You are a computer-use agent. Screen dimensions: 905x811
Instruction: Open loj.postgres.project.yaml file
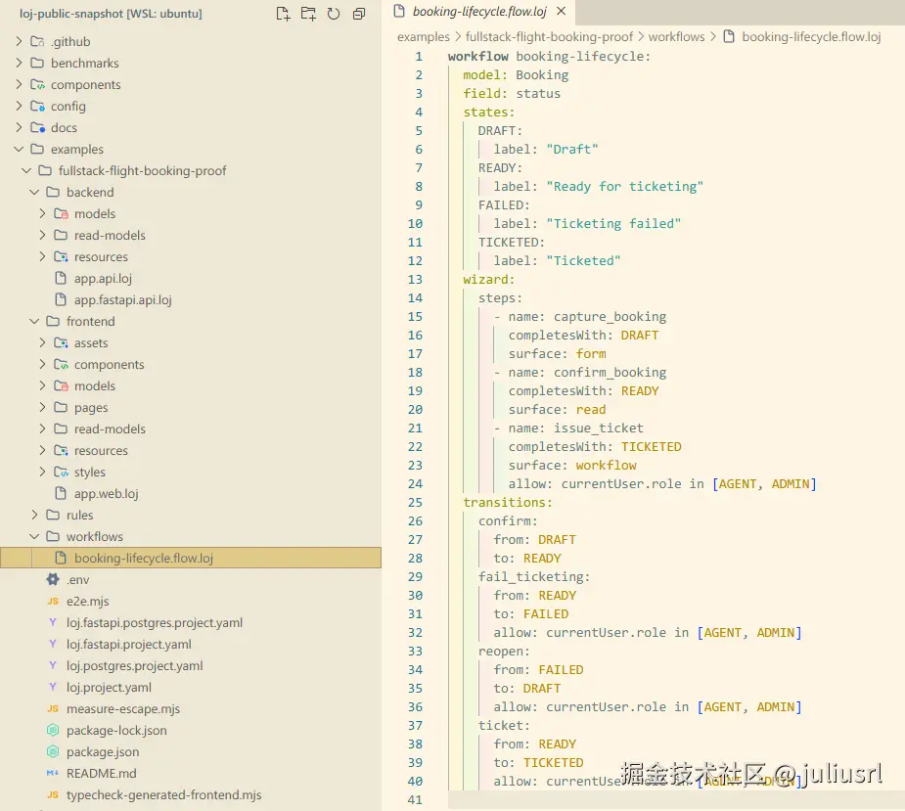click(x=134, y=665)
